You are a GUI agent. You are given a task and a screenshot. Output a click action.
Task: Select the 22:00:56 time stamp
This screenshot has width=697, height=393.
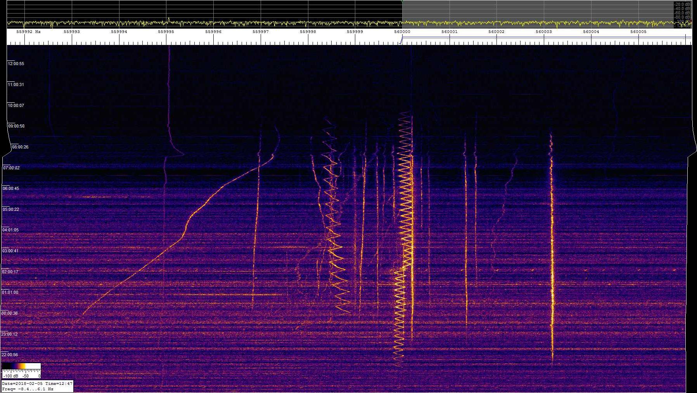[10, 355]
